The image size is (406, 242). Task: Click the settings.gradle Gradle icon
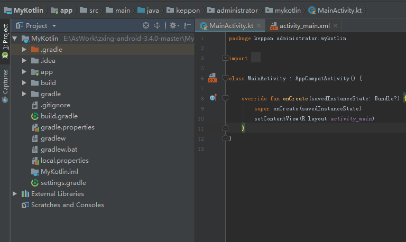35,183
